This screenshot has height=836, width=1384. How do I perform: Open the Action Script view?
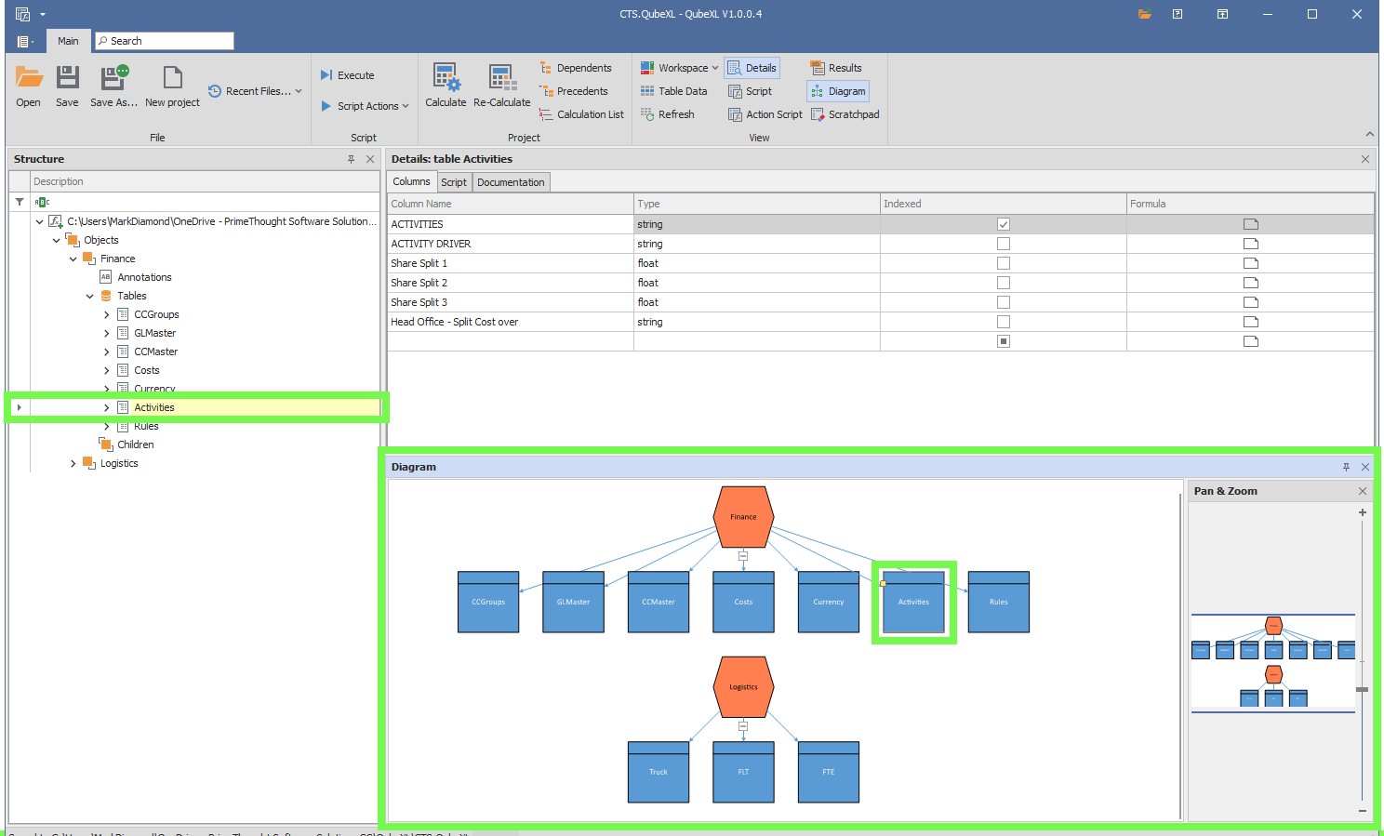tap(765, 114)
